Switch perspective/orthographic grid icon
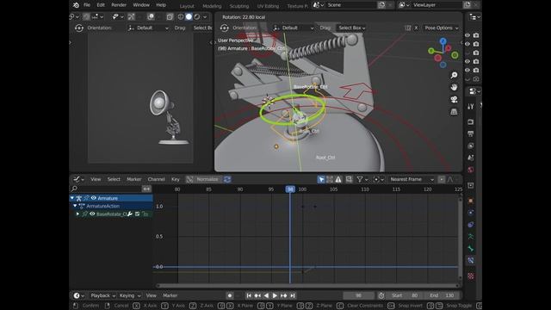The height and width of the screenshot is (310, 551). (x=454, y=112)
